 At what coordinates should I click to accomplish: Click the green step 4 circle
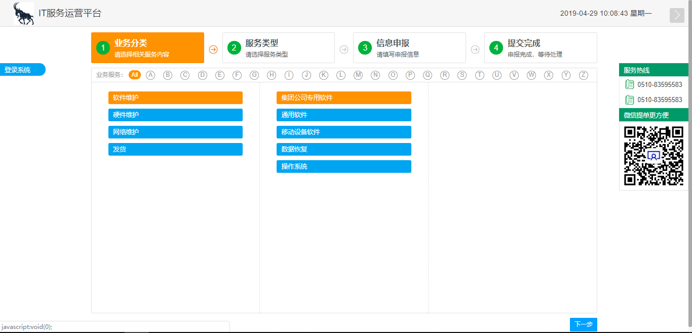point(496,48)
